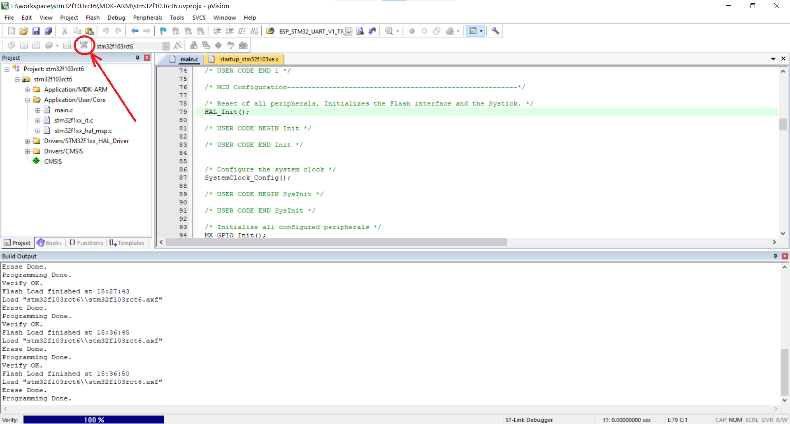Select stm32f1xx_it.c in project tree
Image resolution: width=790 pixels, height=424 pixels.
[x=74, y=121]
